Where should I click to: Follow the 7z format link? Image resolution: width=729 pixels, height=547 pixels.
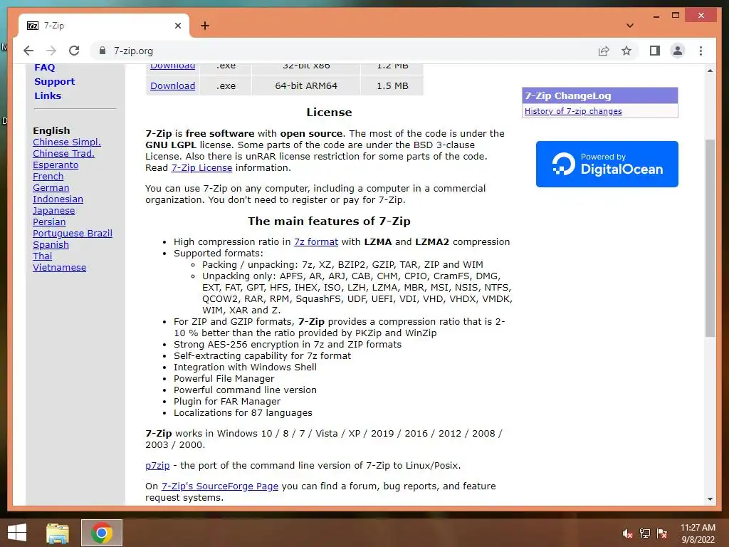(315, 241)
